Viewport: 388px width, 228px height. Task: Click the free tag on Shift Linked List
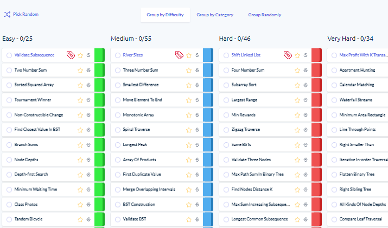(x=288, y=55)
